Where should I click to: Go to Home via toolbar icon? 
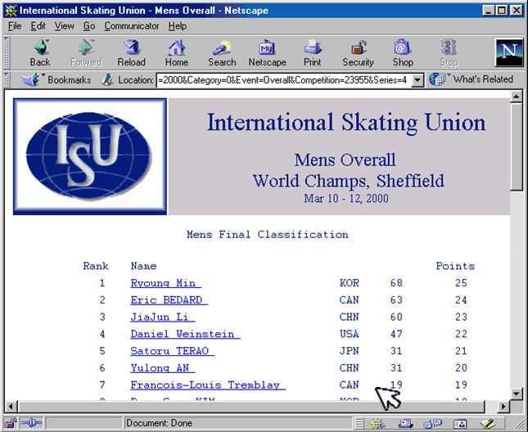(x=176, y=52)
